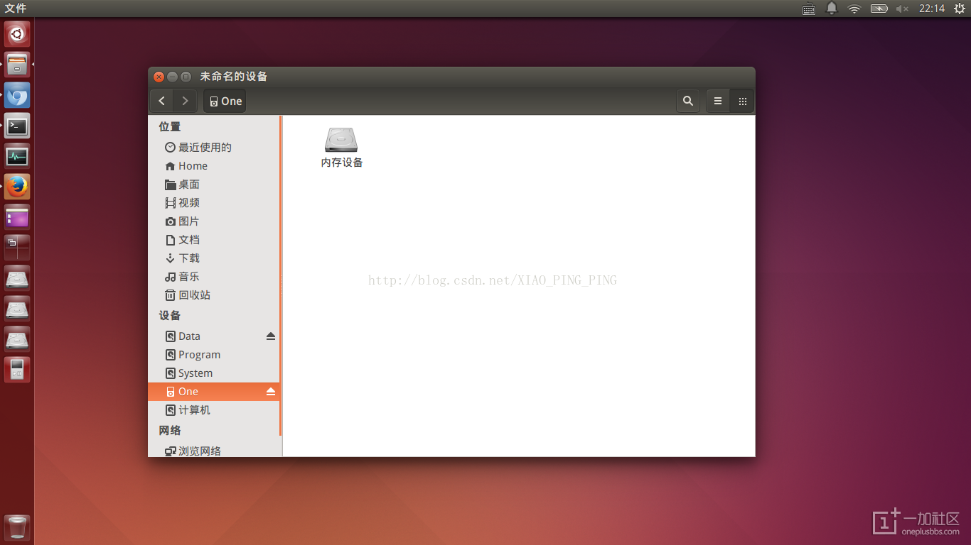Open the session gear menu

(960, 9)
